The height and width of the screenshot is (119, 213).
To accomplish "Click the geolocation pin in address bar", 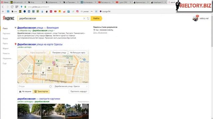I will 21,7.
